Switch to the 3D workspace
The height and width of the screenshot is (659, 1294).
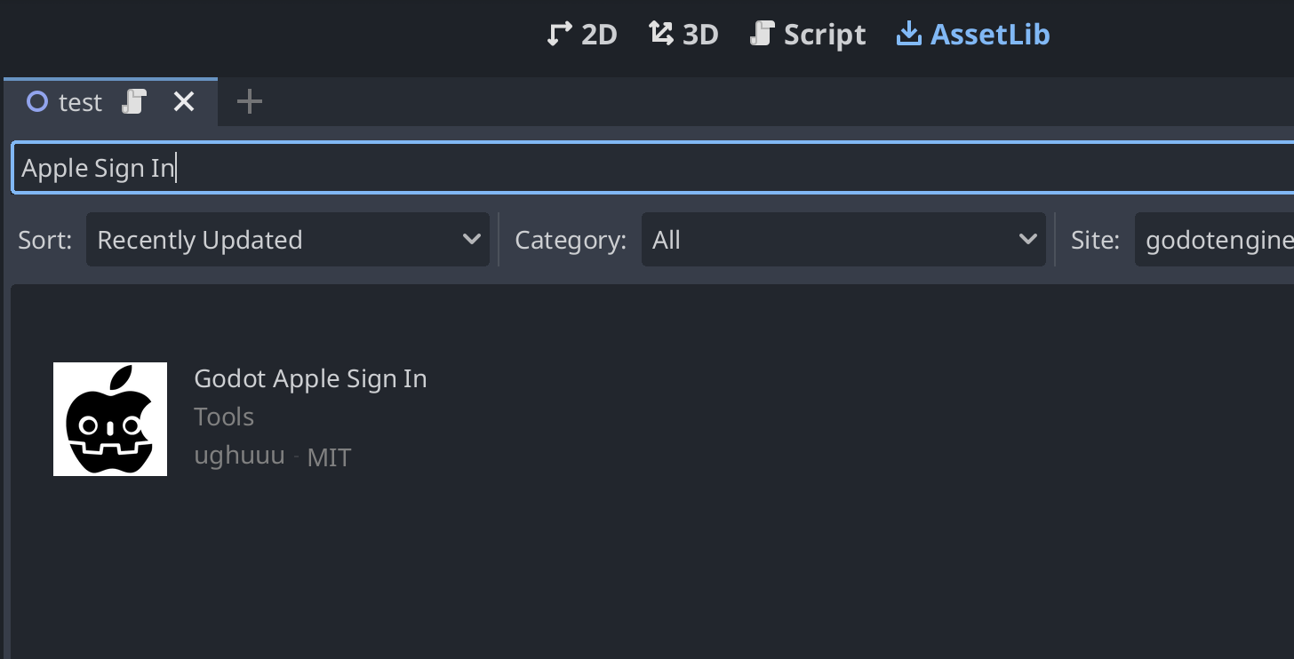click(683, 35)
